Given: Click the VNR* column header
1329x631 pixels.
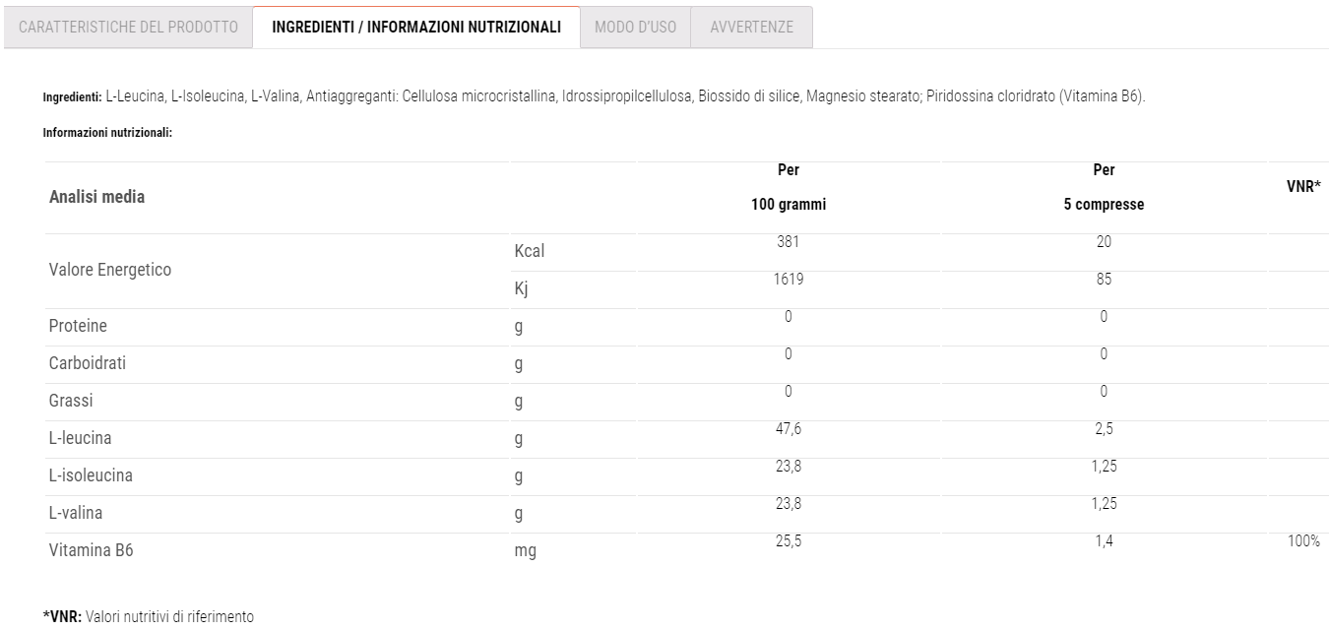Looking at the screenshot, I should click(x=1303, y=187).
